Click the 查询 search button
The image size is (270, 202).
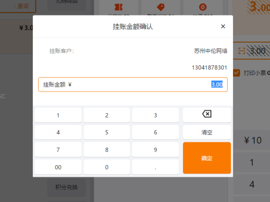23,6
